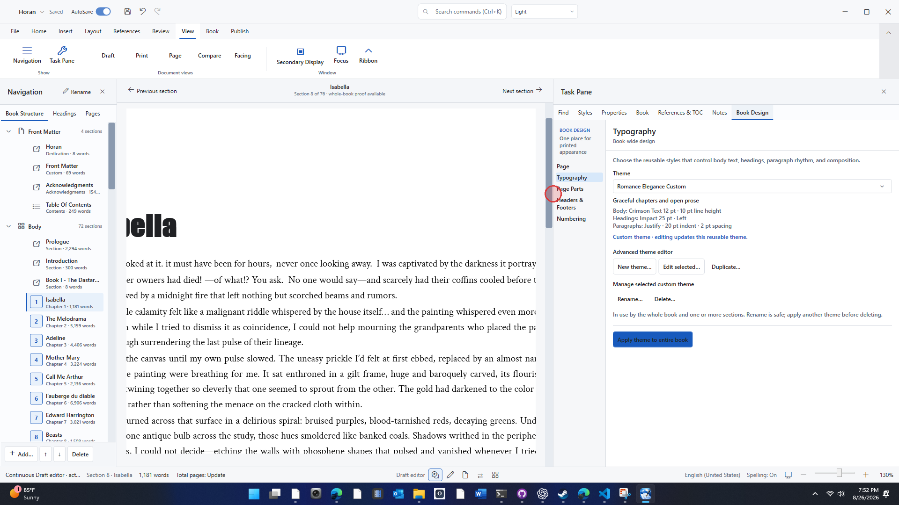Viewport: 899px width, 505px height.
Task: Click the Delete... custom theme button
Action: 664,299
